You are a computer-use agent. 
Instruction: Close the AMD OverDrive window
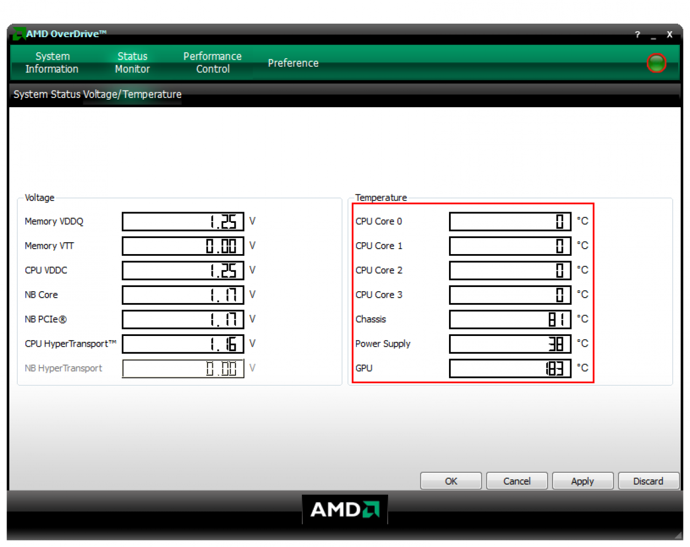pyautogui.click(x=670, y=34)
